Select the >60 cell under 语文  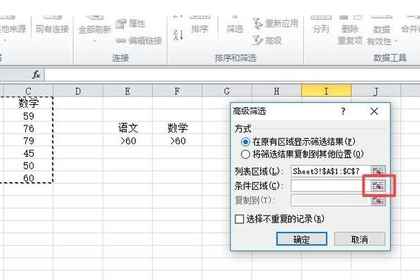click(x=127, y=141)
